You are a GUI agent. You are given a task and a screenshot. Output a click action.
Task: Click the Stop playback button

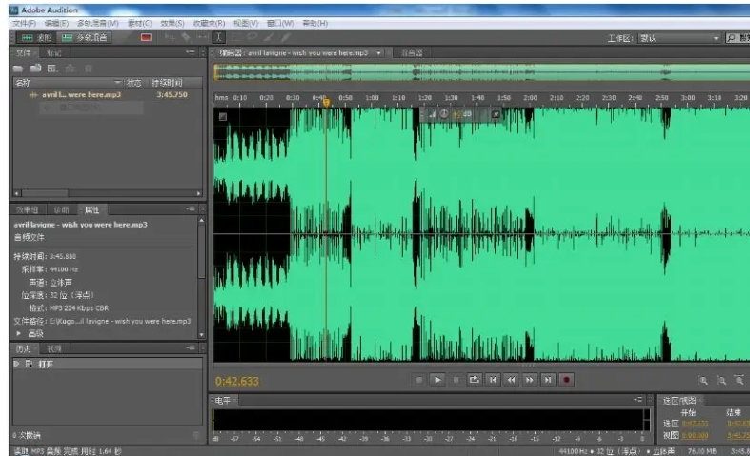tap(419, 380)
